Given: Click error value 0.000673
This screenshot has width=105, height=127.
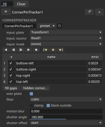Looking at the screenshot, I should [95, 75].
